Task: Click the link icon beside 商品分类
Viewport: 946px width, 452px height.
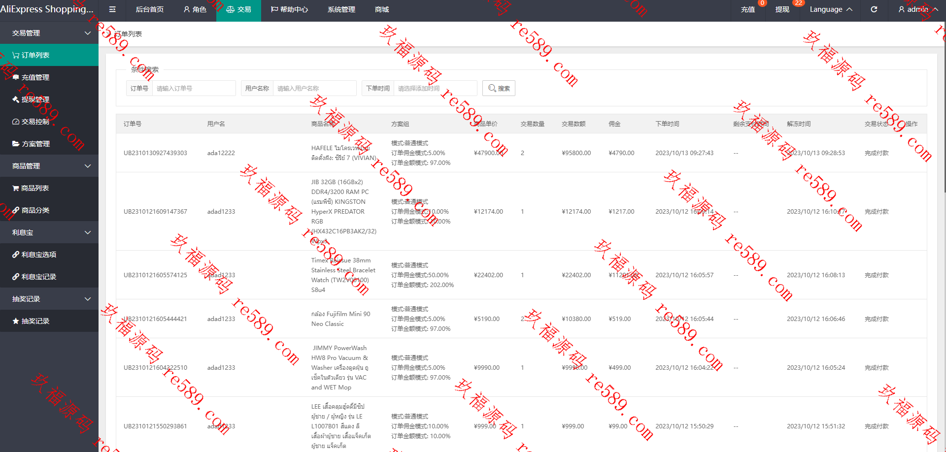Action: point(16,210)
